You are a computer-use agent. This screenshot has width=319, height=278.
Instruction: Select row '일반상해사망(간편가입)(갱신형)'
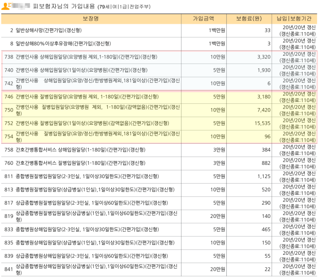[x=159, y=30]
